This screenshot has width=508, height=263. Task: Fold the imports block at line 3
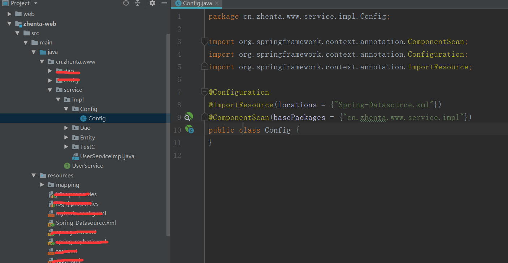click(204, 42)
